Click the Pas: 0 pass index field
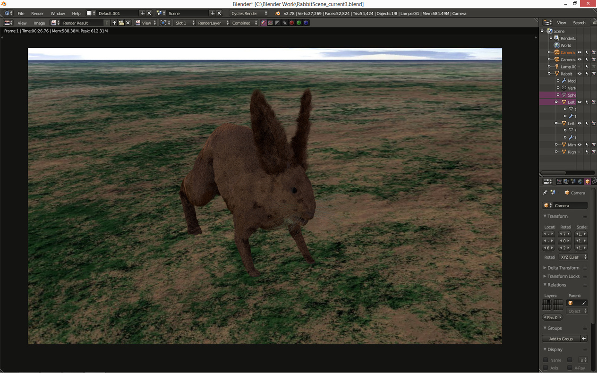The image size is (597, 373). point(552,318)
